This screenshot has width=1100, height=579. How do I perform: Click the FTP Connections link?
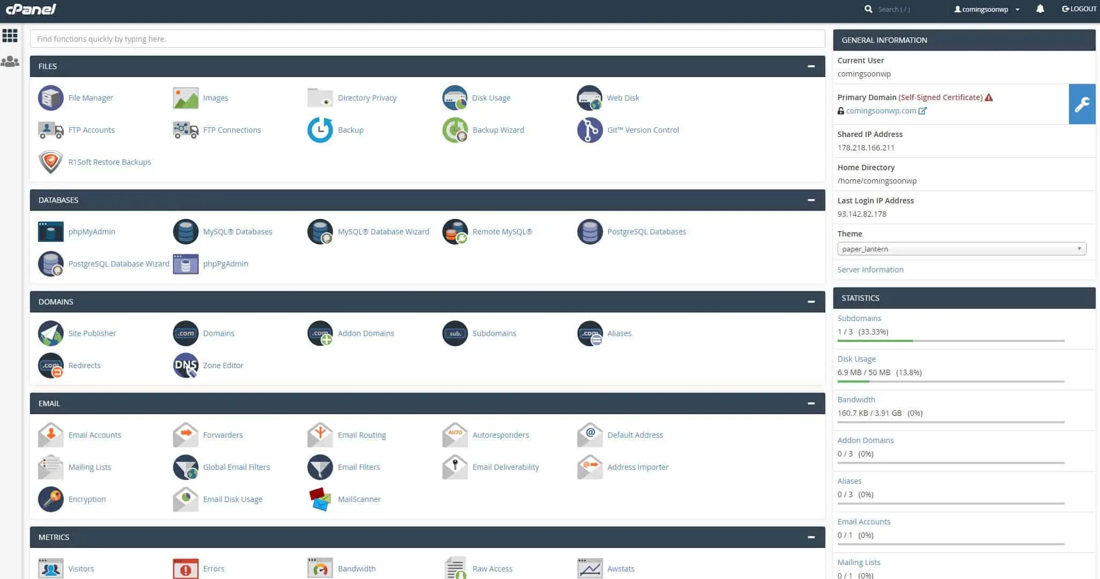(x=232, y=130)
